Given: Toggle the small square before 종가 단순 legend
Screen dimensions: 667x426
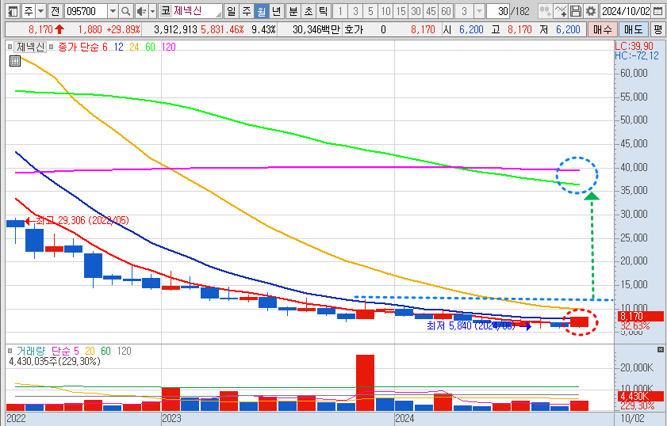Looking at the screenshot, I should pyautogui.click(x=51, y=47).
